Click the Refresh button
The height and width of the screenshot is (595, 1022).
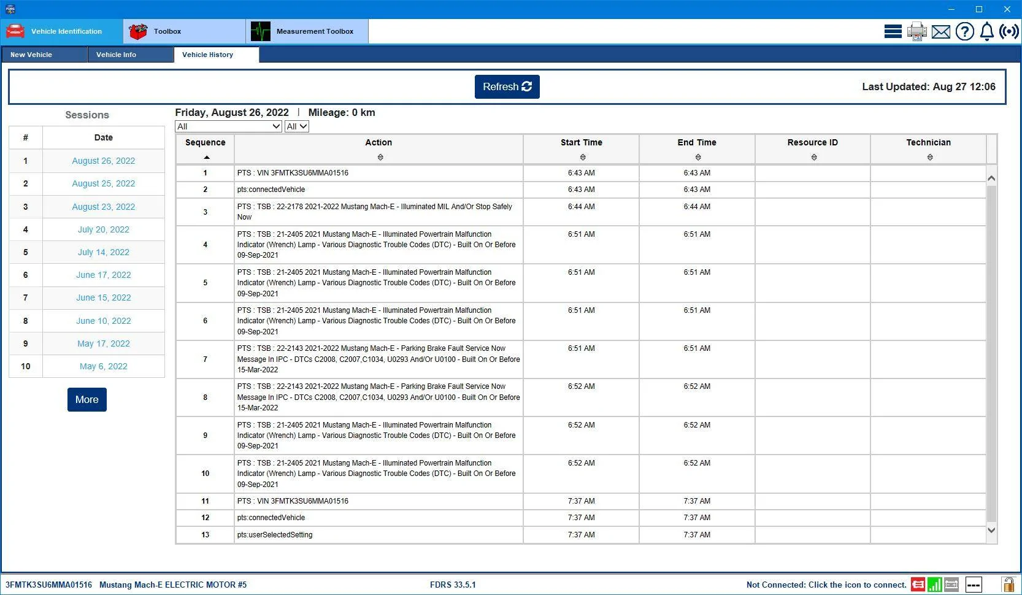507,87
